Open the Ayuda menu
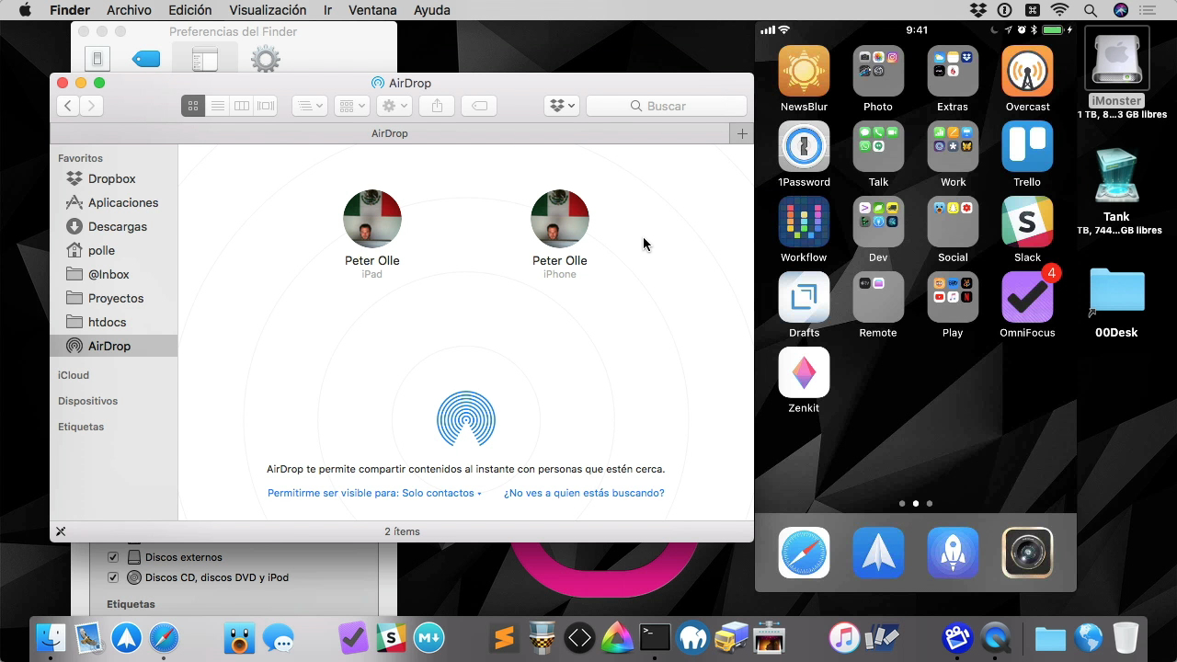Screen dimensions: 1177x662 tap(432, 10)
